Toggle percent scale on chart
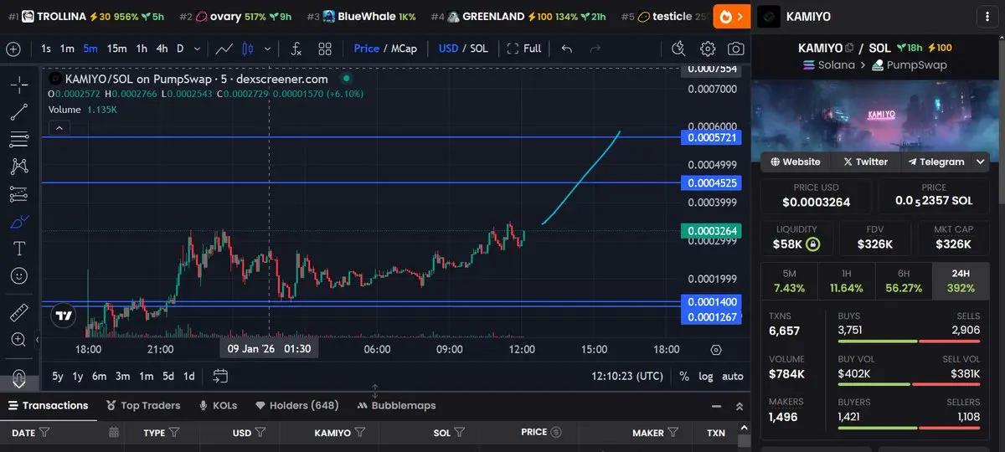This screenshot has width=1005, height=452. click(x=684, y=376)
